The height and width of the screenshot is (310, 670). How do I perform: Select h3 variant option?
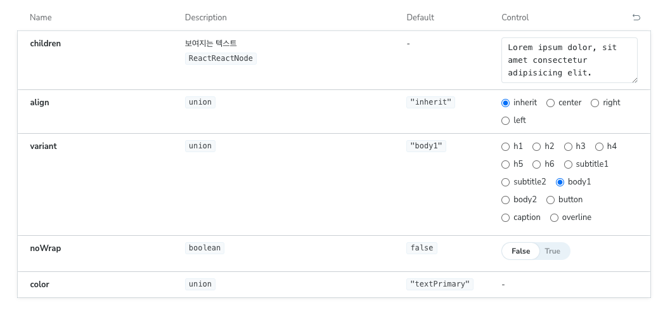[568, 146]
